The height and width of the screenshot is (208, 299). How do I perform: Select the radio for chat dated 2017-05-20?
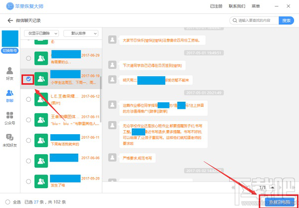point(28,182)
